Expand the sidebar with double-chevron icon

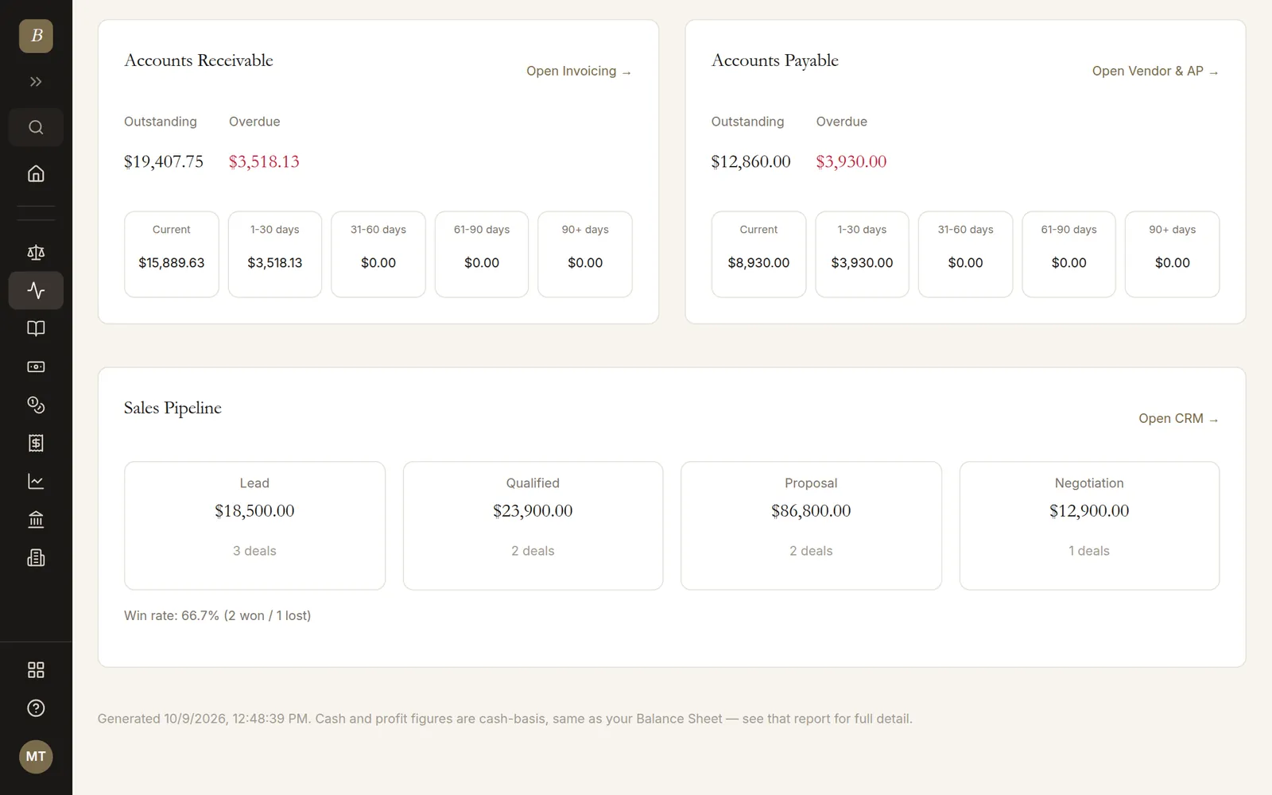click(36, 82)
